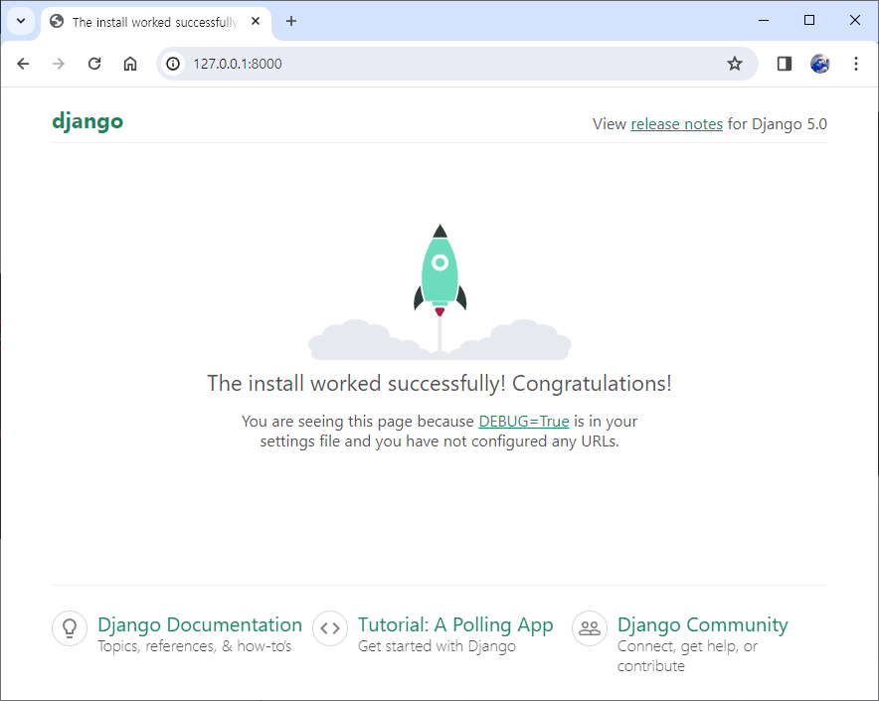Close the 'The install worked successfully' tab

pyautogui.click(x=256, y=21)
